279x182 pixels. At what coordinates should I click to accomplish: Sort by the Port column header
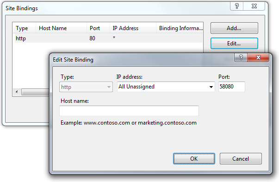98,28
